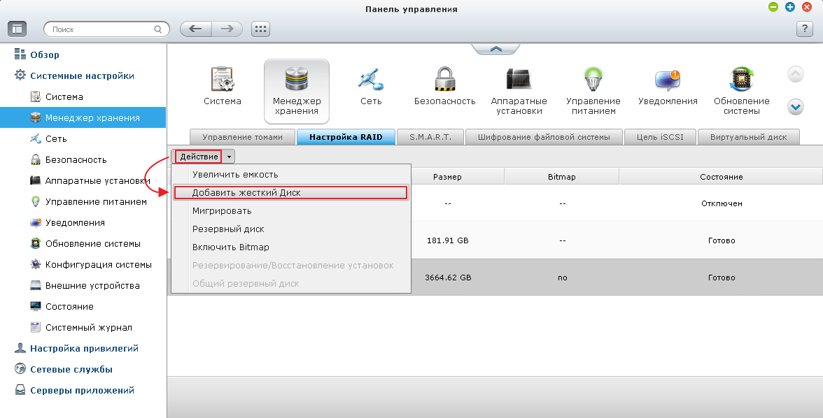Click the 3664.62 GB size cell

448,278
